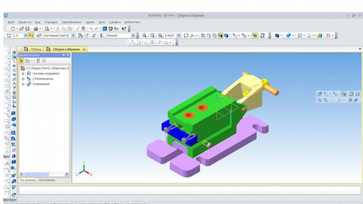Open the 'Файл' menu

click(x=11, y=22)
